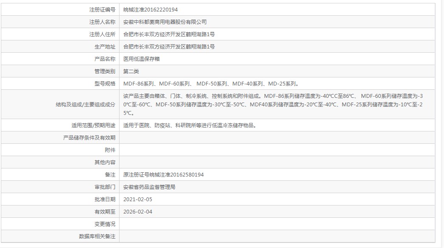Click the 审批部门 label
444x248 pixels.
[x=105, y=187]
